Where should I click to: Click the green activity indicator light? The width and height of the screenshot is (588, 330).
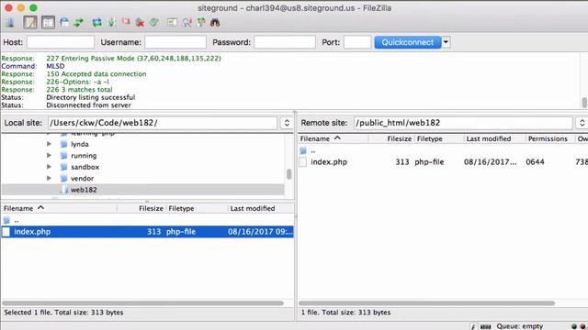(573, 326)
